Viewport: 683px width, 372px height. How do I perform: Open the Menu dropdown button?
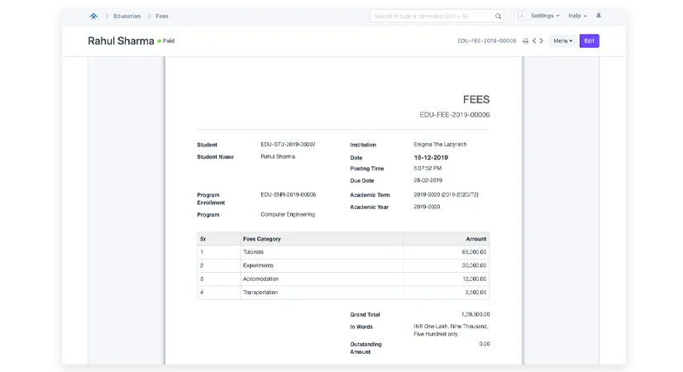coord(562,41)
